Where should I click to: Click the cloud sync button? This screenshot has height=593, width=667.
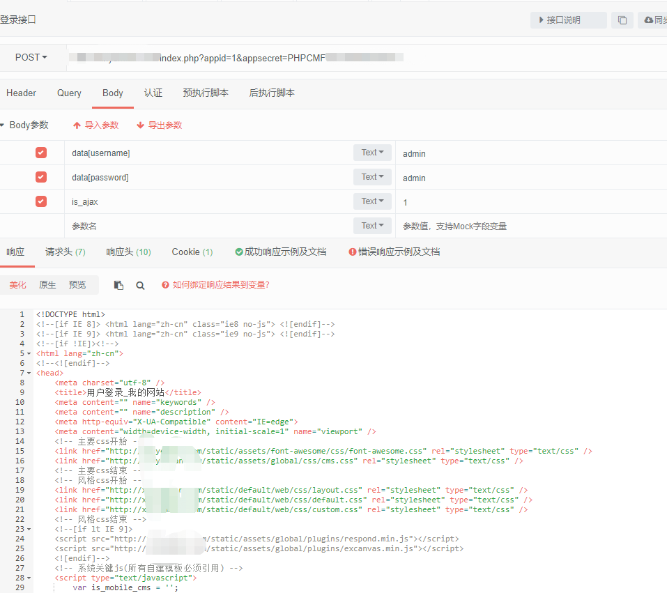653,20
